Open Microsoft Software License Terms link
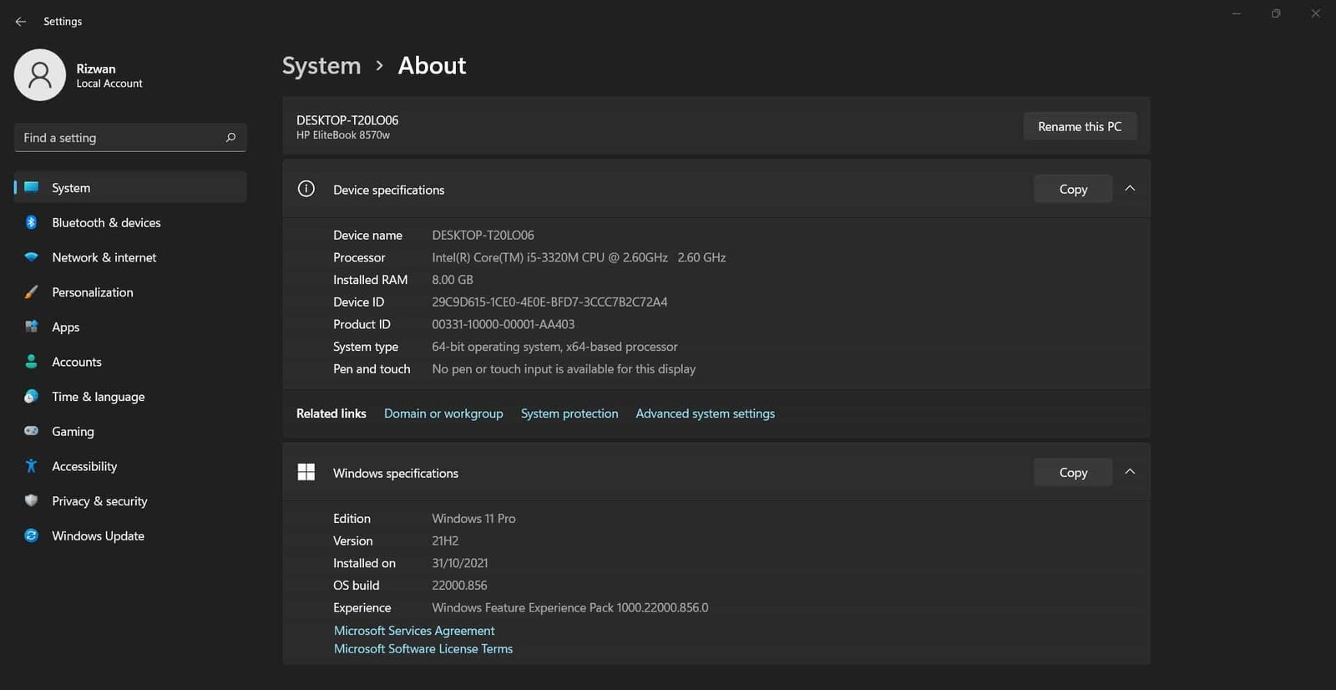The height and width of the screenshot is (690, 1336). click(423, 649)
